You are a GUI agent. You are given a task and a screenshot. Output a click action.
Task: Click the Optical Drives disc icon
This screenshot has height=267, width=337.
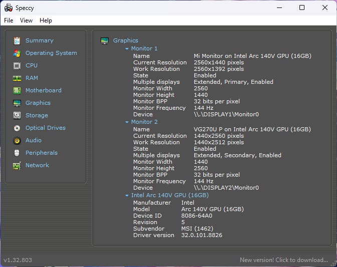17,128
